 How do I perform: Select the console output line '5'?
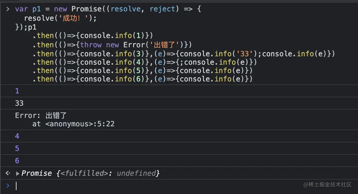tap(17, 148)
